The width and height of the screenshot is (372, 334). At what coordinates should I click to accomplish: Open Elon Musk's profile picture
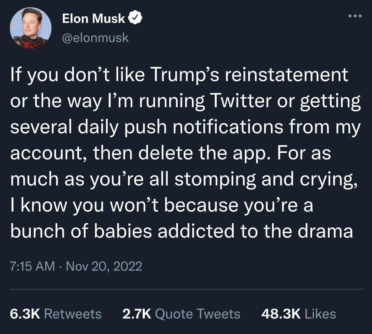tap(31, 28)
